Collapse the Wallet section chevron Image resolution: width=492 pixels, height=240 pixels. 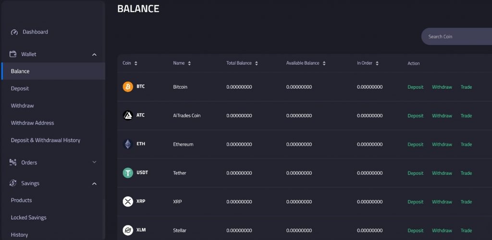[94, 55]
